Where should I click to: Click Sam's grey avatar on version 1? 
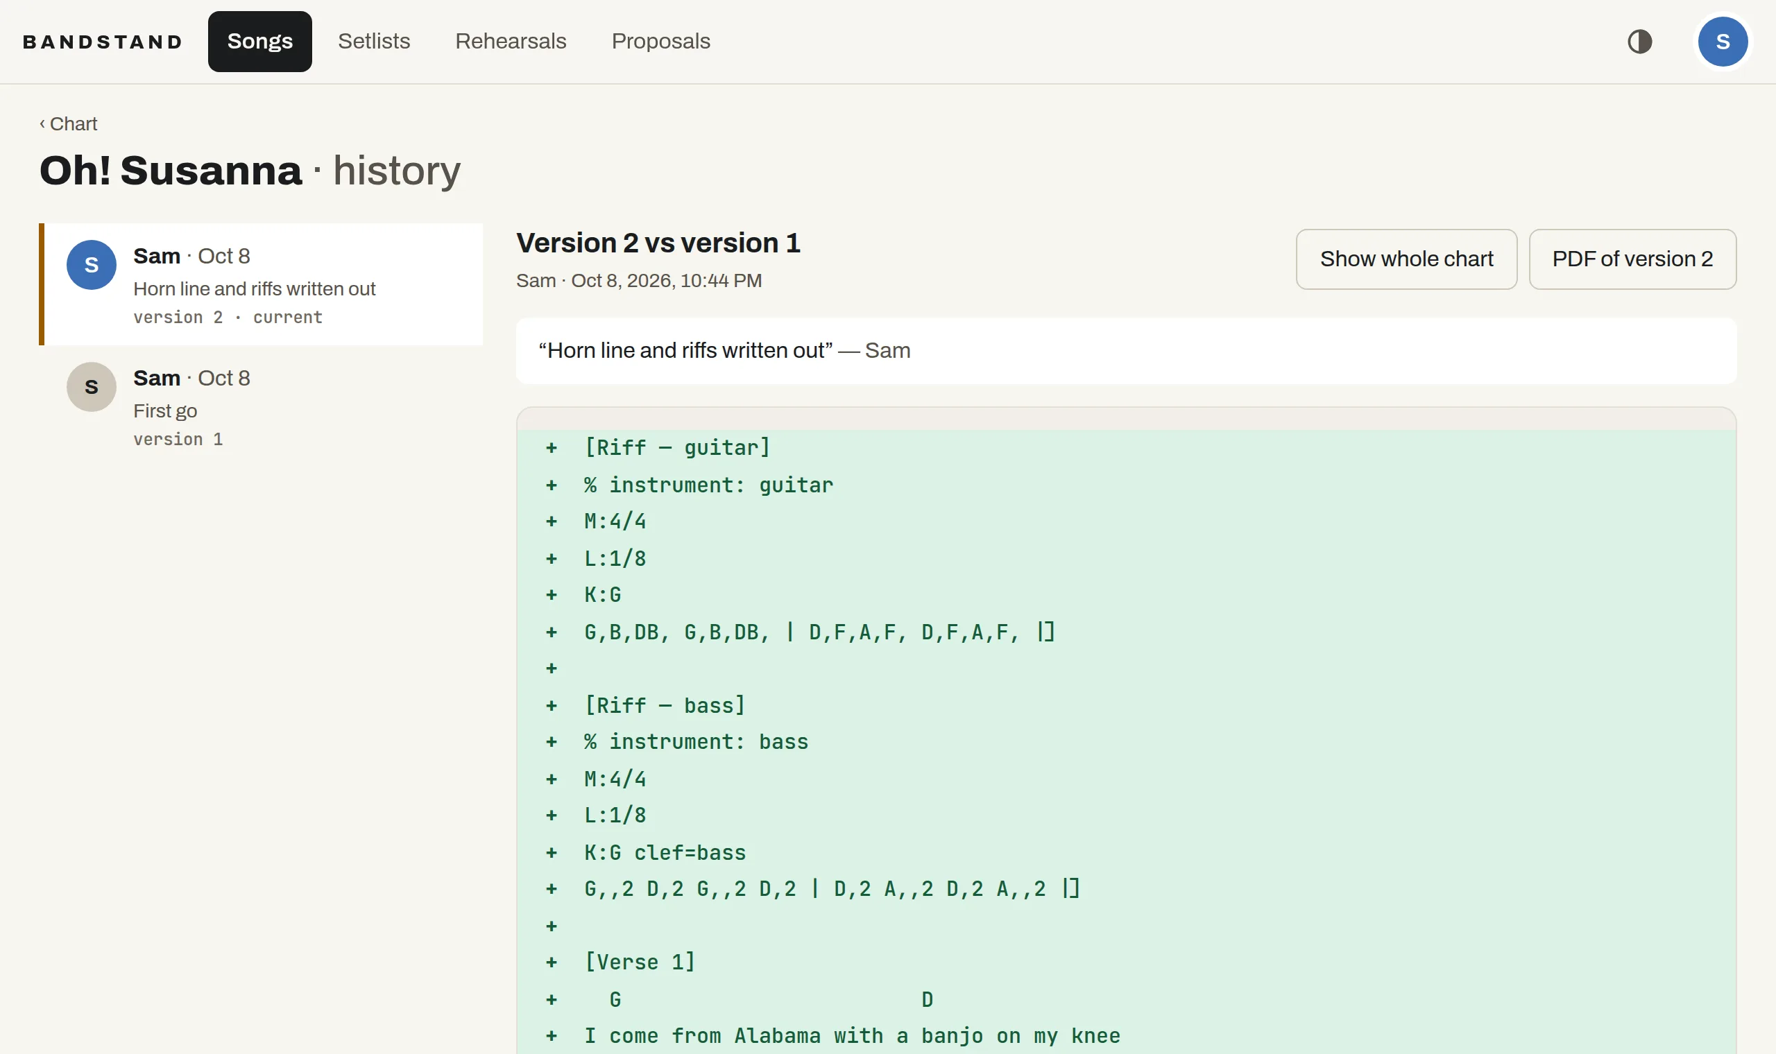click(92, 387)
